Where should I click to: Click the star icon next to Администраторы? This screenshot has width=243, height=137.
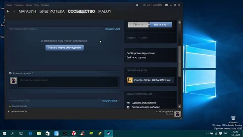pyautogui.click(x=10, y=106)
